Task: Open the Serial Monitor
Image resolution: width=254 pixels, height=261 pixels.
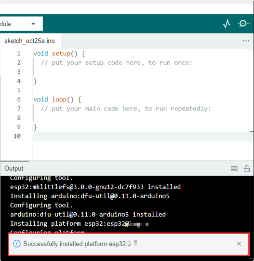Action: [243, 24]
